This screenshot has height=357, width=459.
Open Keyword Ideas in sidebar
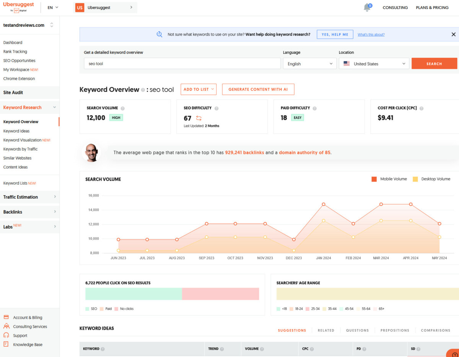tap(16, 131)
